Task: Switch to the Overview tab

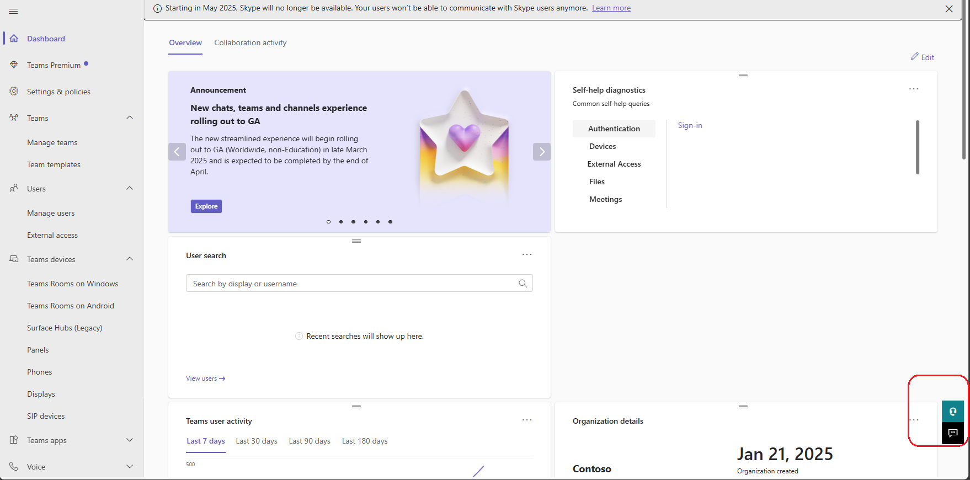Action: (x=185, y=42)
